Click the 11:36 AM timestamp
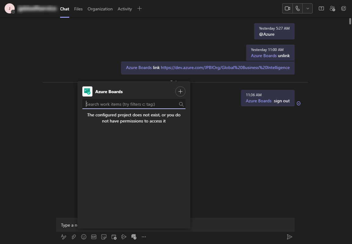352x244 pixels. click(254, 95)
